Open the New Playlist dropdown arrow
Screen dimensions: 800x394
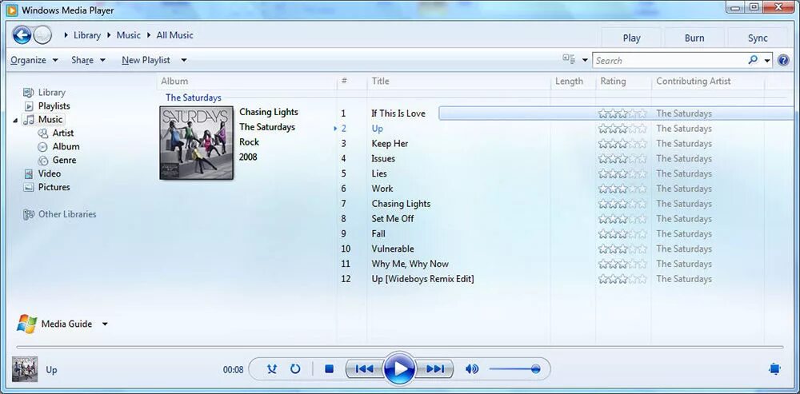point(184,60)
